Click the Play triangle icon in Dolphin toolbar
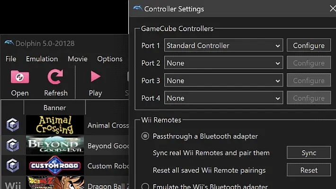 (x=95, y=77)
